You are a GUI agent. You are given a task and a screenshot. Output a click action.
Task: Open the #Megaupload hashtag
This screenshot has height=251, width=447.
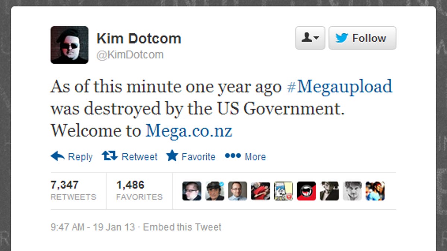click(x=339, y=87)
